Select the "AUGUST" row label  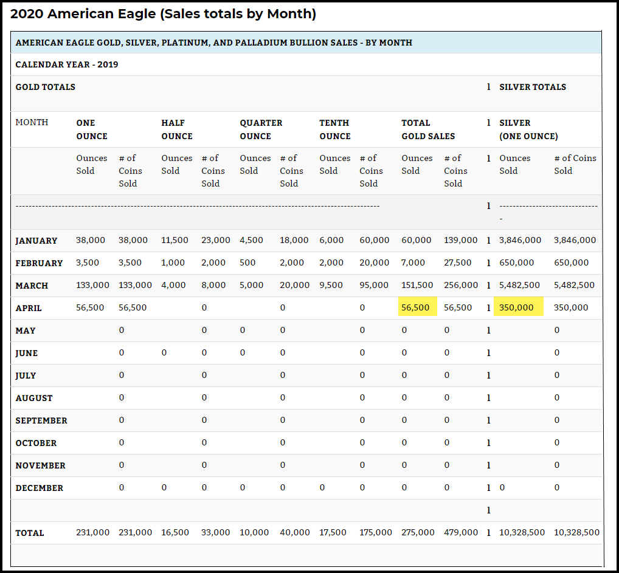tap(34, 398)
